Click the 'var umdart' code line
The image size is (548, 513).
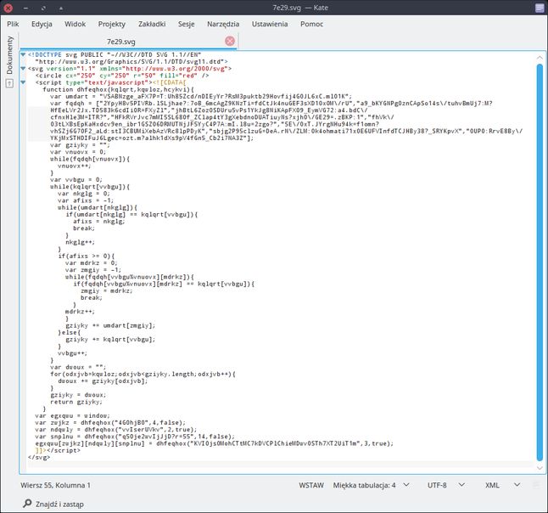(201, 97)
